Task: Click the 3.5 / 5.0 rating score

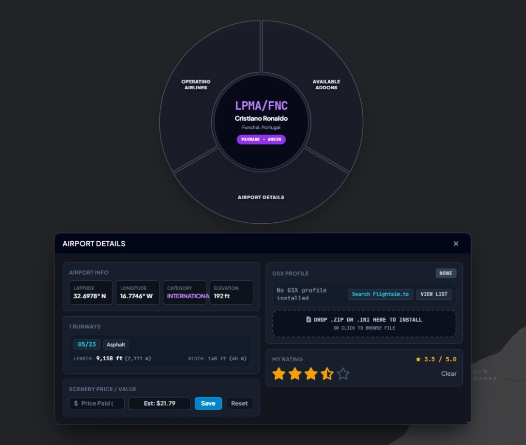Action: pyautogui.click(x=436, y=359)
